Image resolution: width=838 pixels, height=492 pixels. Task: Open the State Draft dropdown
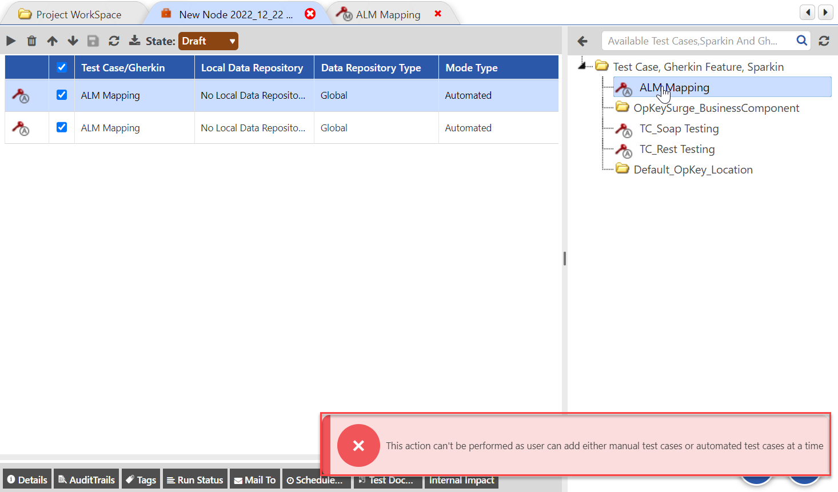(208, 41)
